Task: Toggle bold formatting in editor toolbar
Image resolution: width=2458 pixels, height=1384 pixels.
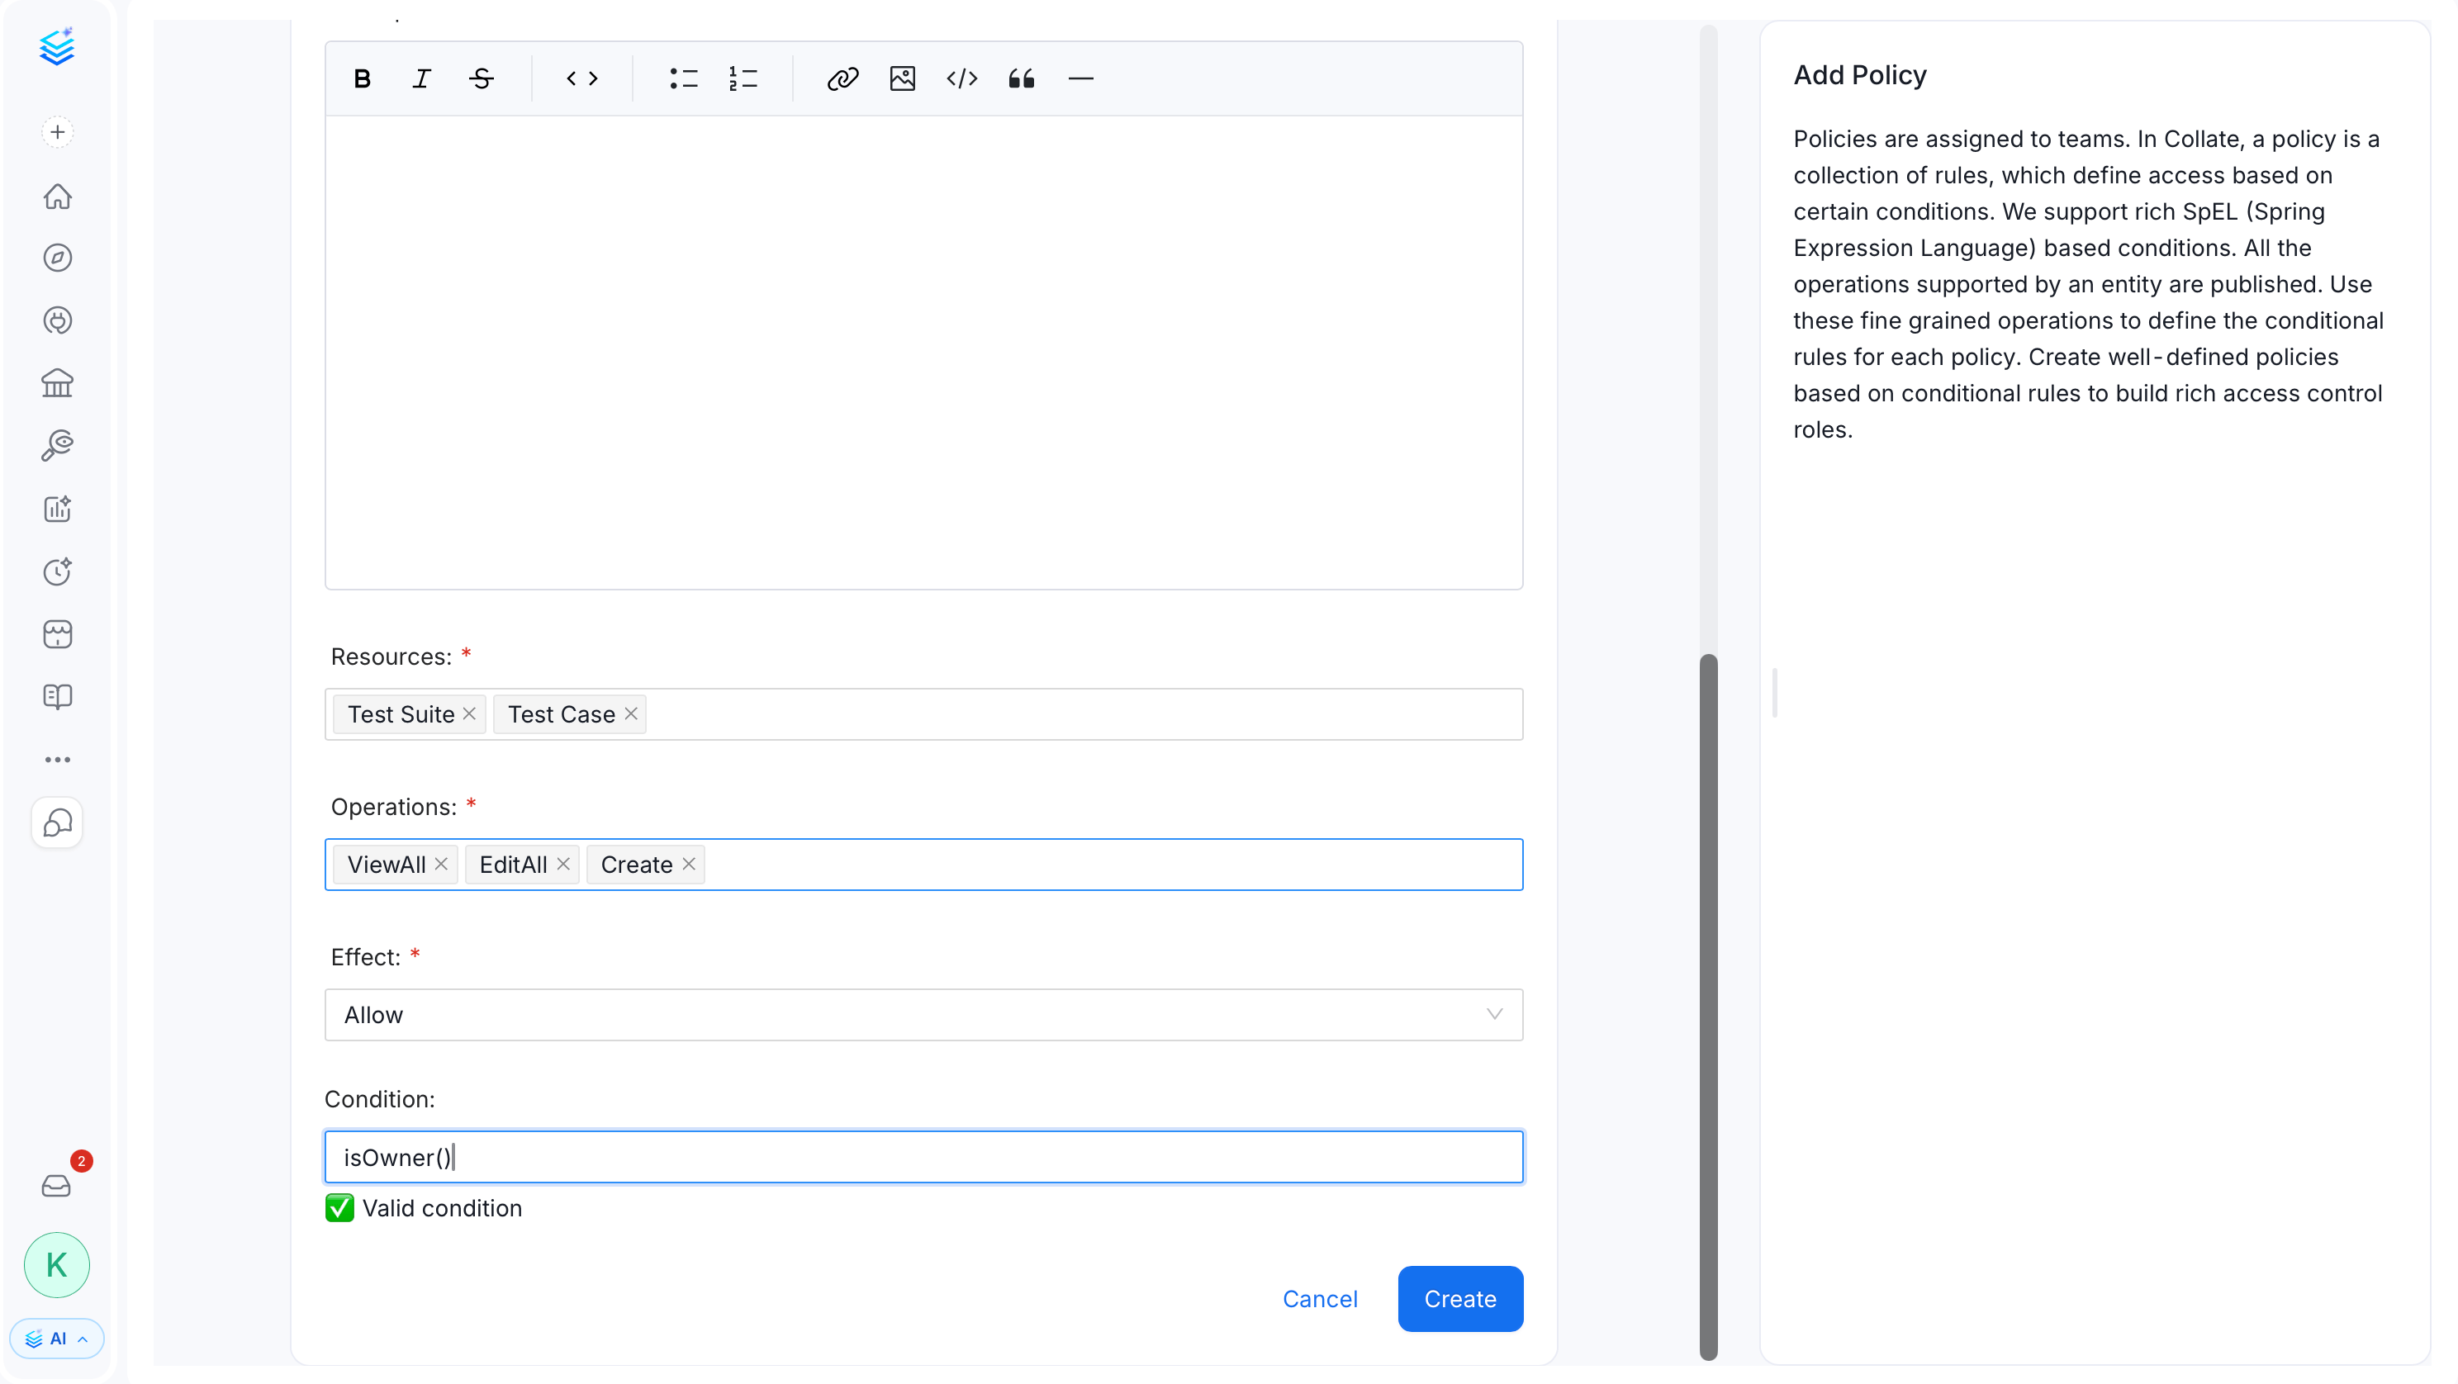Action: click(362, 79)
